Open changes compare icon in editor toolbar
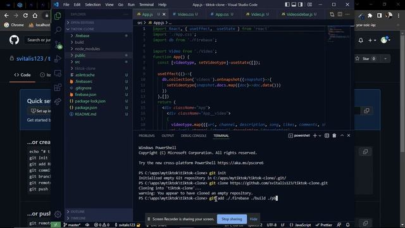Image resolution: width=405 pixels, height=228 pixels. point(332,15)
